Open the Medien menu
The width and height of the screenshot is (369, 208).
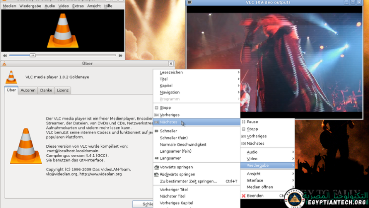point(9,6)
